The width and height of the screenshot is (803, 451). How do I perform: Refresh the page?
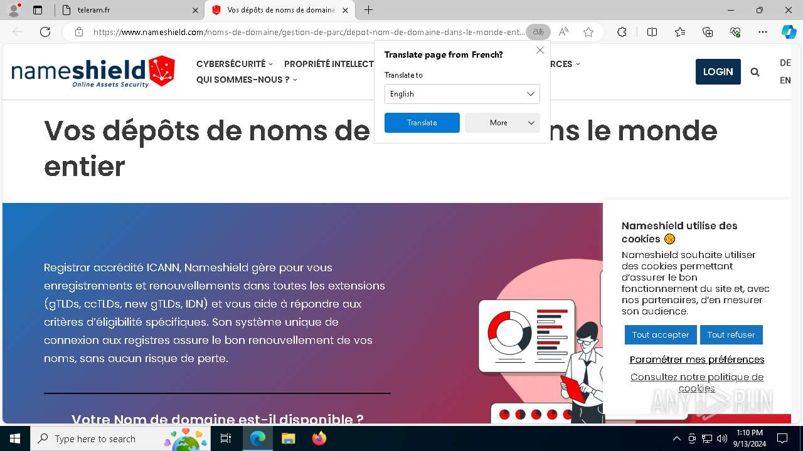point(45,32)
